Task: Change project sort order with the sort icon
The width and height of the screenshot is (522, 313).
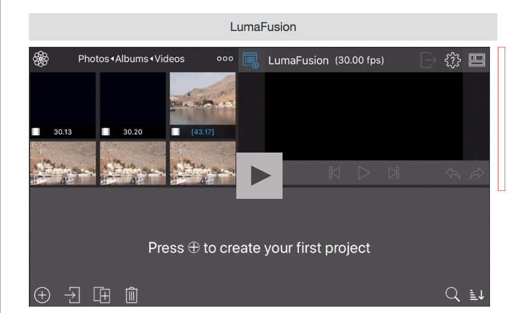Action: coord(477,295)
